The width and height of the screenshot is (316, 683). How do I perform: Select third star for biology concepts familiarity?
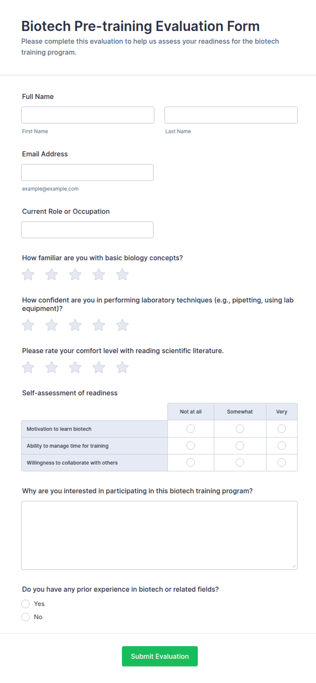click(75, 274)
